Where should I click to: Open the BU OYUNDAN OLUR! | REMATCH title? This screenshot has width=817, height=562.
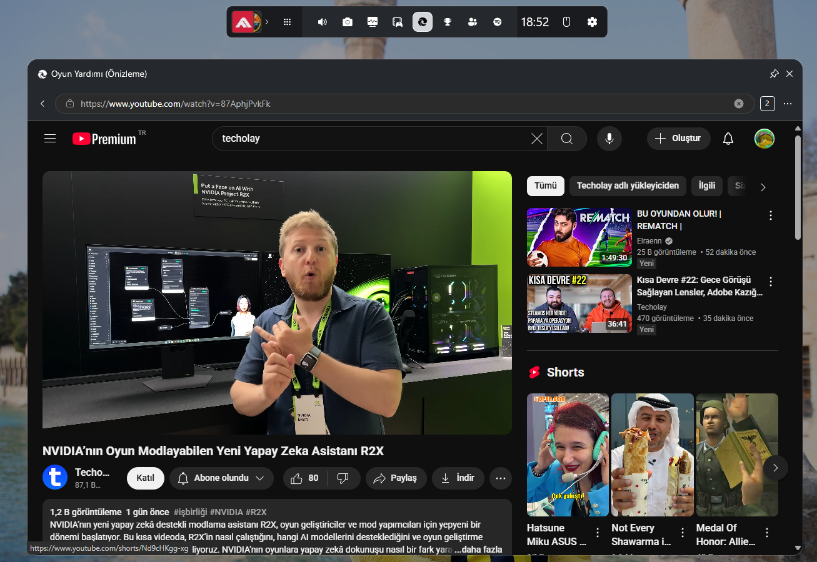(x=679, y=220)
